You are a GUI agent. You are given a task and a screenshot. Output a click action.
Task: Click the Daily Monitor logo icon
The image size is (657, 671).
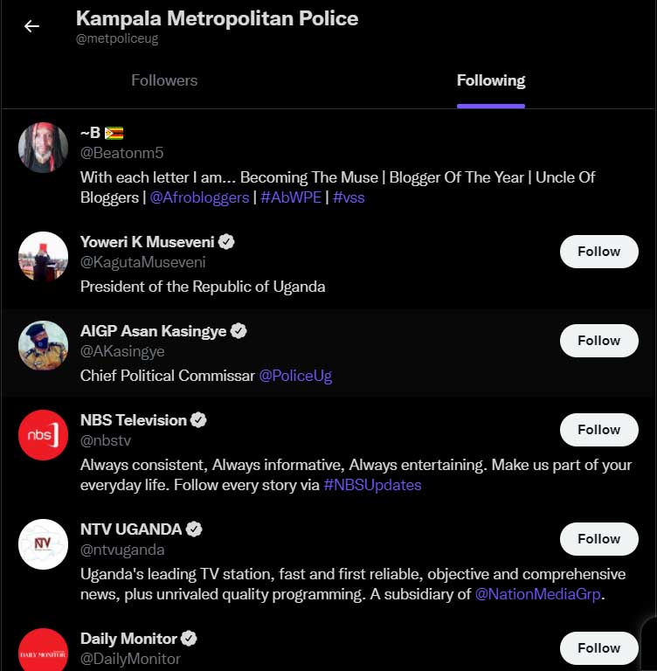(43, 650)
